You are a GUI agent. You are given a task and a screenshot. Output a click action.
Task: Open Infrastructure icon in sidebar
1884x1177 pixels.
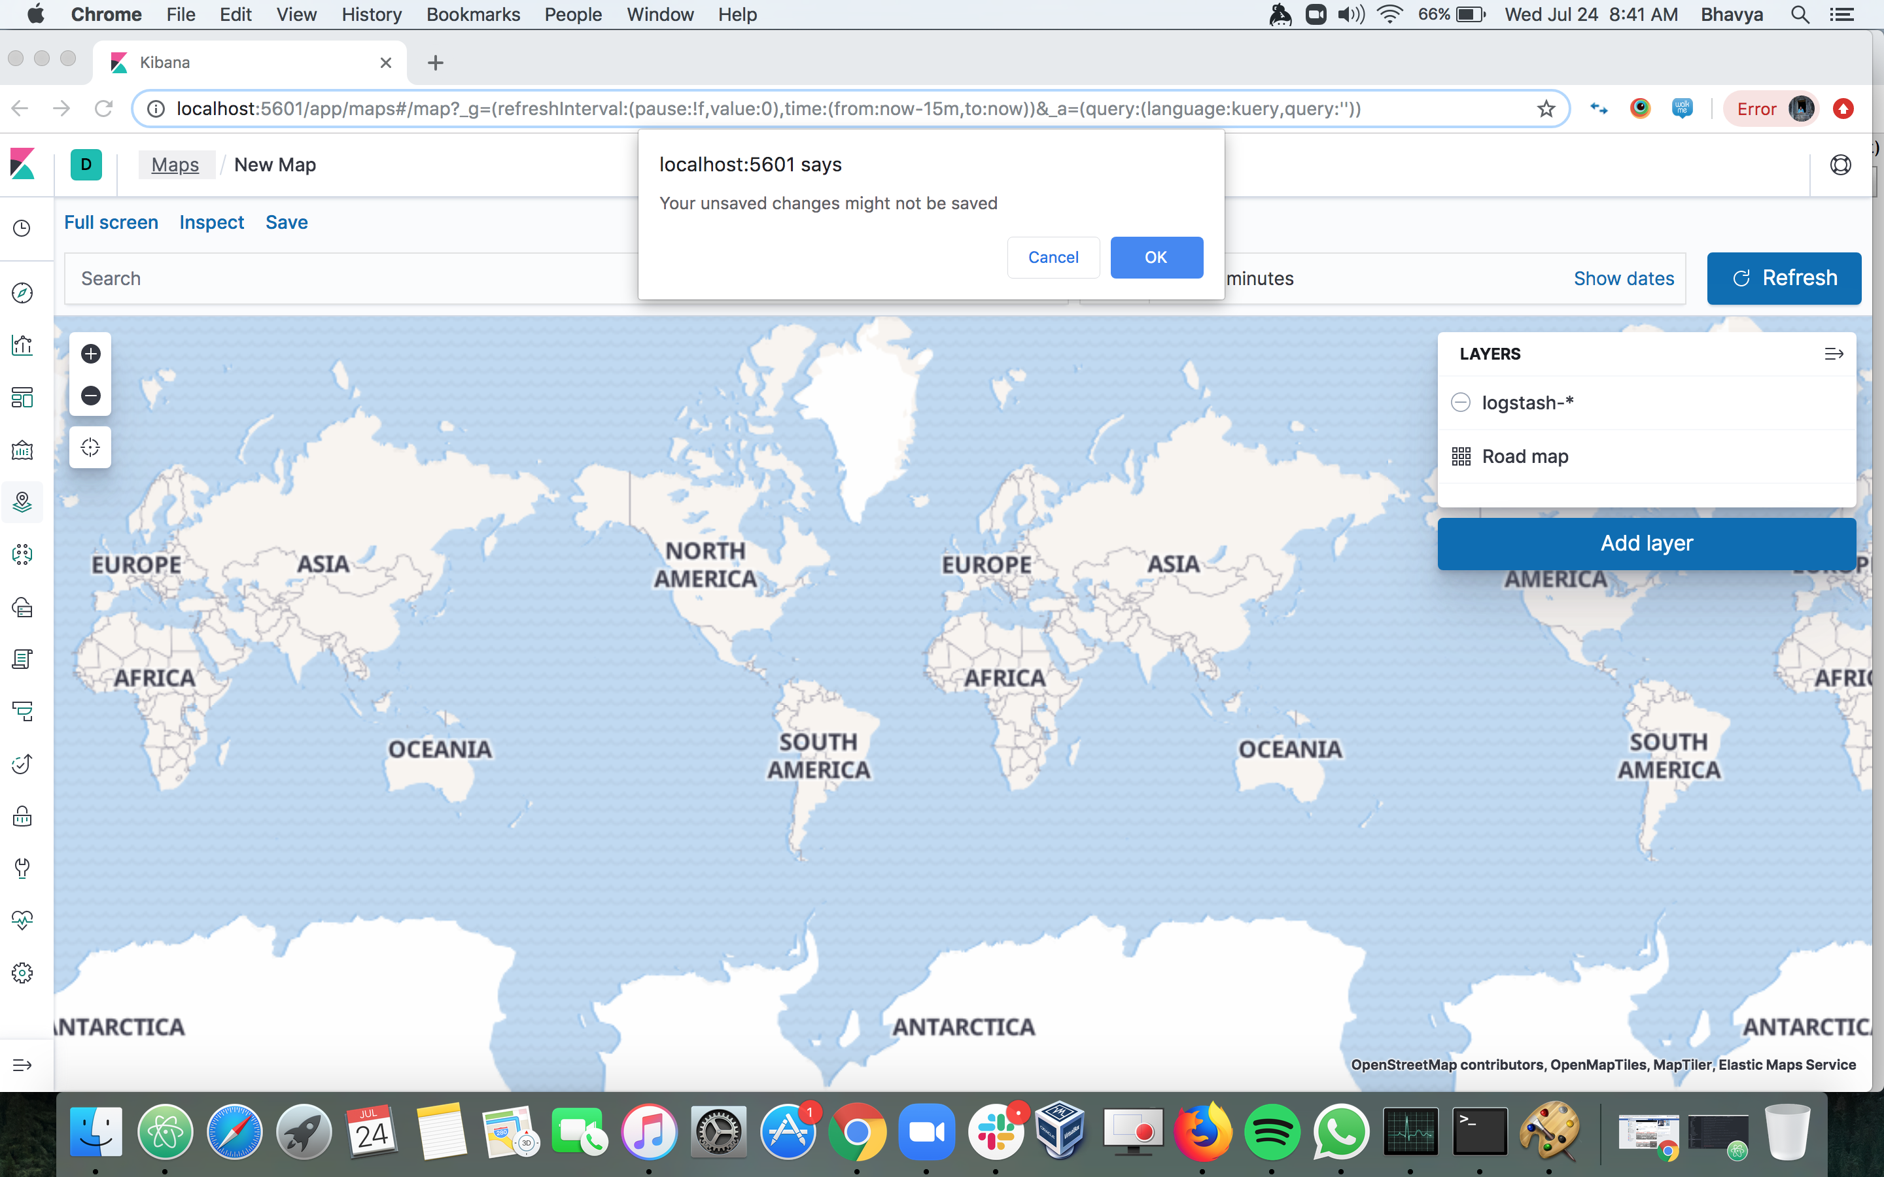tap(22, 606)
